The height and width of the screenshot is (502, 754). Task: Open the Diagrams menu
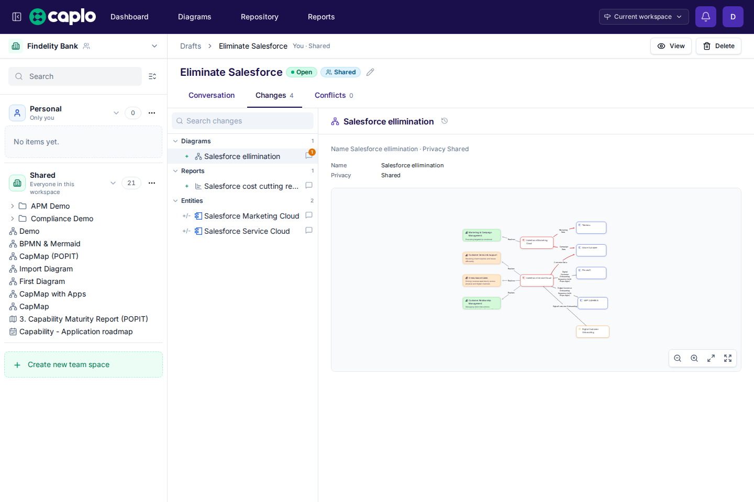pos(195,17)
